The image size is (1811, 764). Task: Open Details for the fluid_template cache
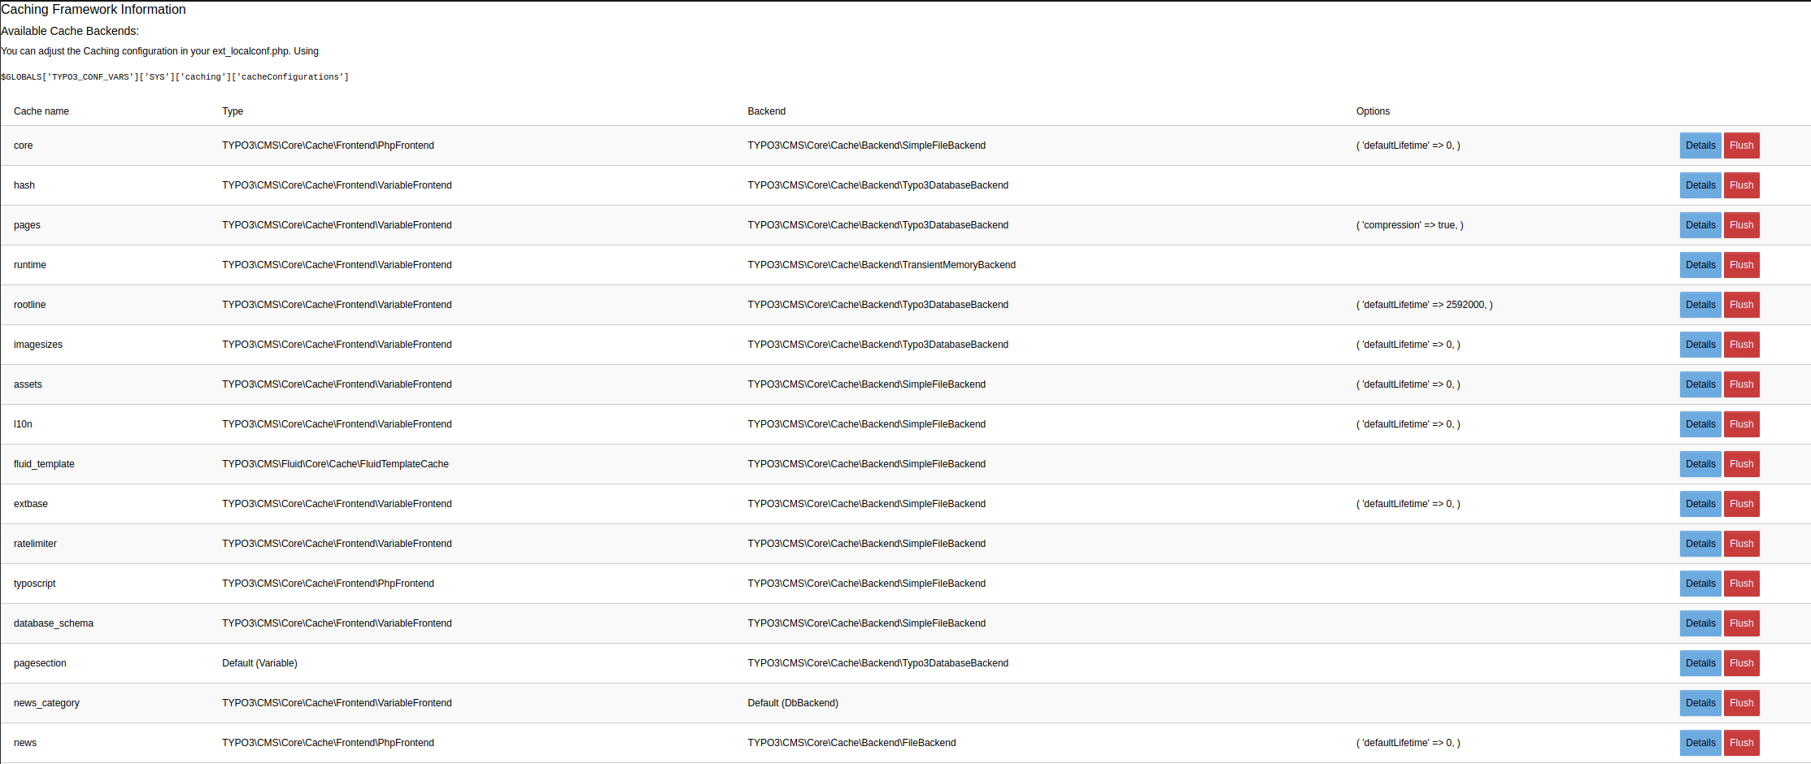tap(1700, 464)
